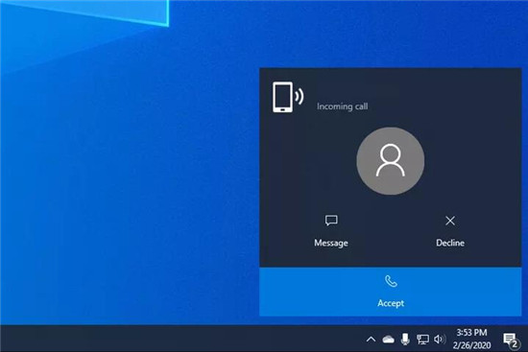528x352 pixels.
Task: Click the phone with sound waves icon
Action: click(288, 97)
